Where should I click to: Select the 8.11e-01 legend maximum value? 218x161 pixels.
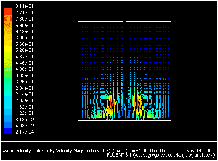pos(24,6)
